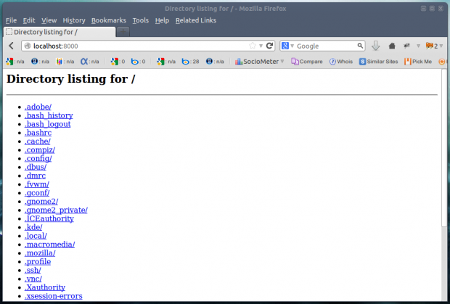
Task: Open the .vnc/ directory link
Action: (33, 279)
